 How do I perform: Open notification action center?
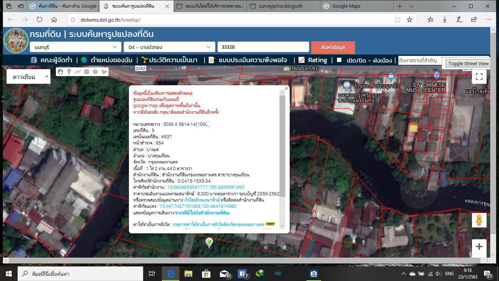click(x=488, y=273)
